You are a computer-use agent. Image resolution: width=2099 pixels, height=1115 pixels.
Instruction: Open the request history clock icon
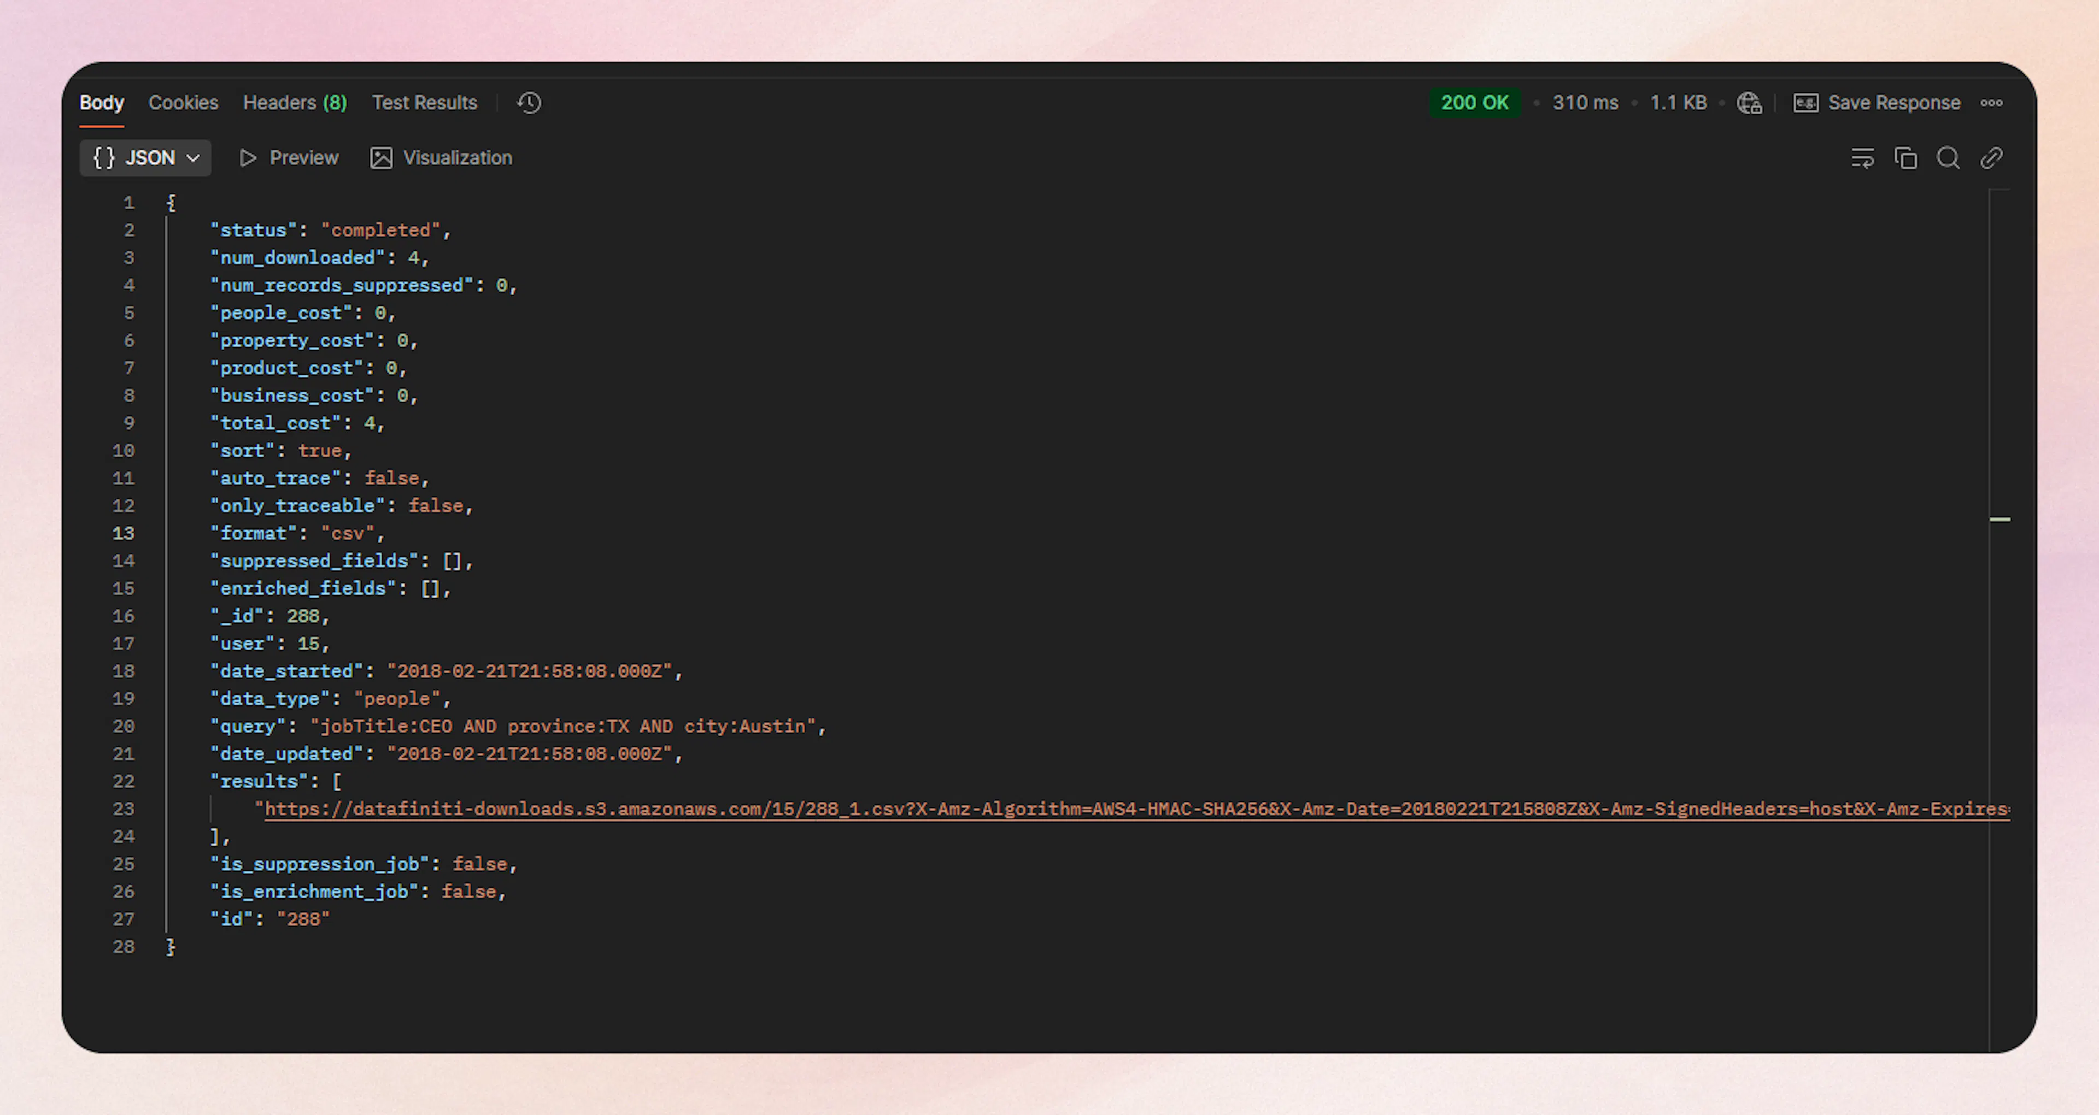coord(528,103)
